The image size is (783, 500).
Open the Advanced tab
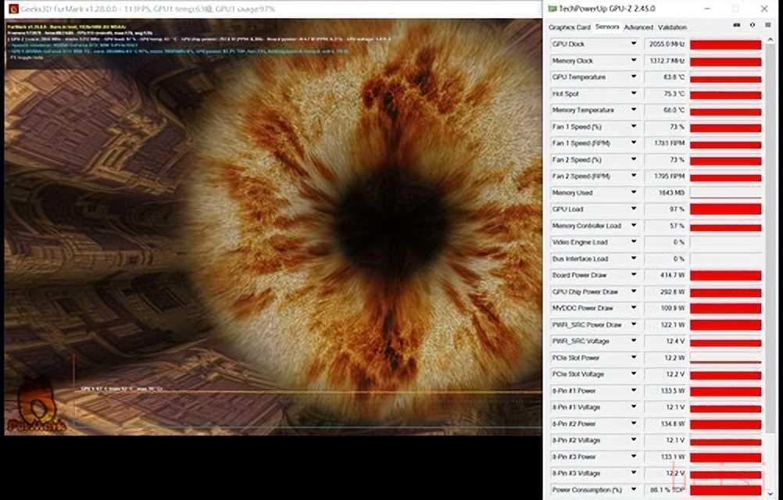tap(638, 27)
